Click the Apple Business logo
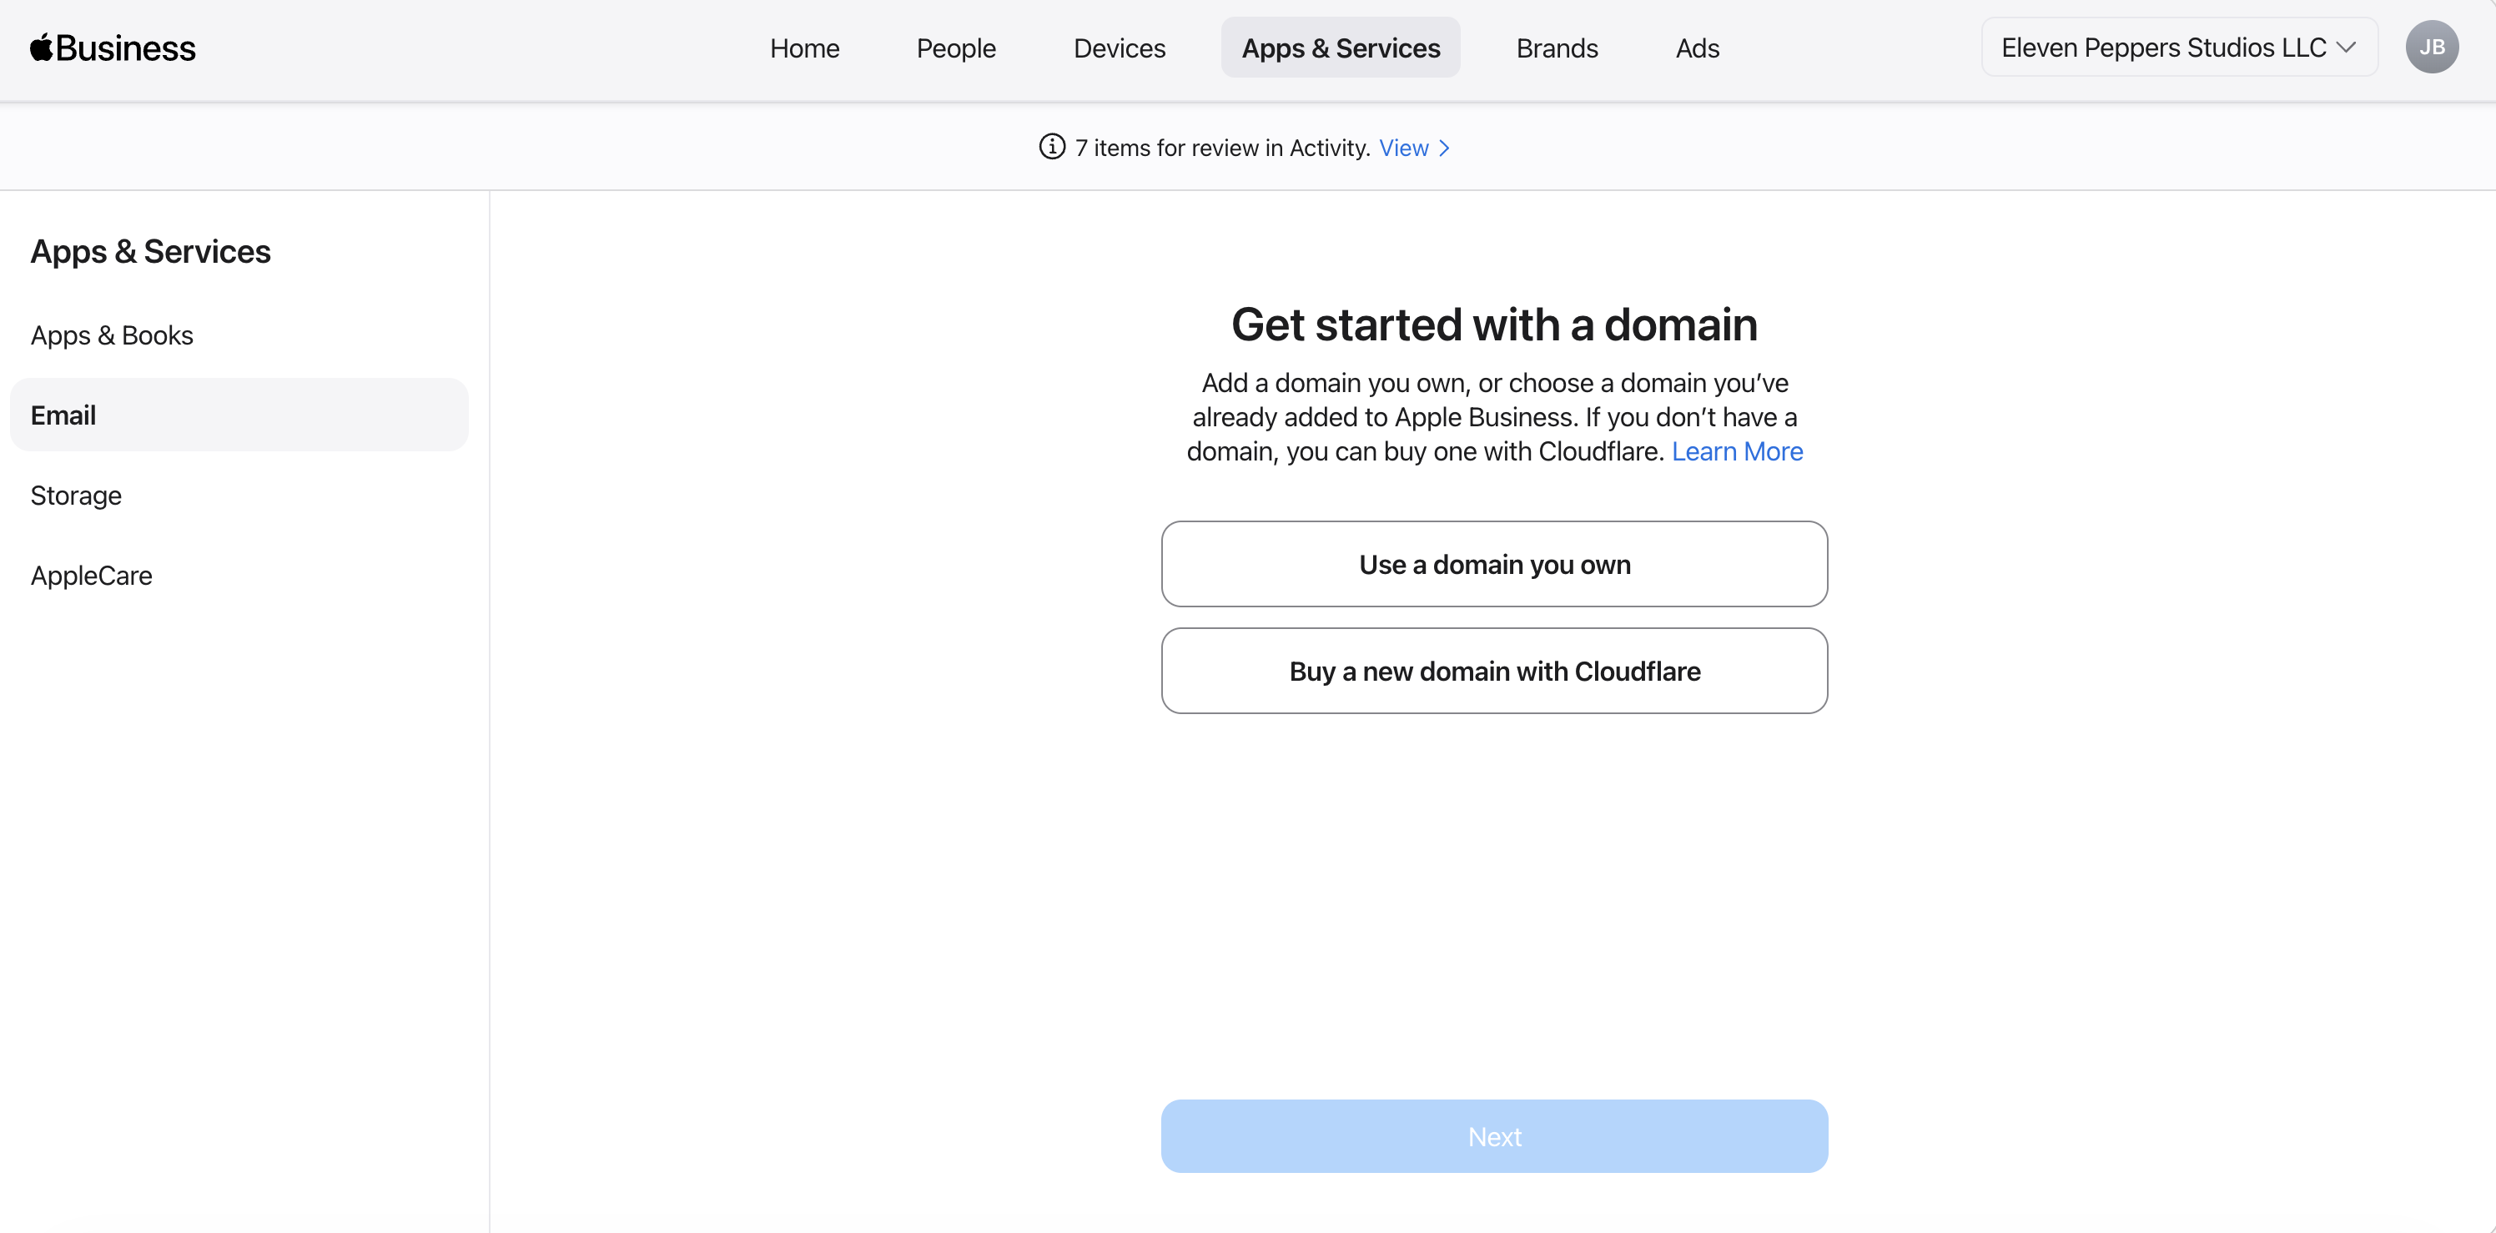Screen dimensions: 2496x1233 pos(113,48)
